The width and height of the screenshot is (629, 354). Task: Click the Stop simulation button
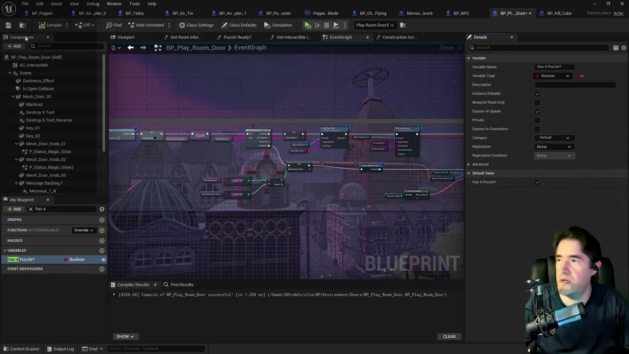[x=326, y=25]
